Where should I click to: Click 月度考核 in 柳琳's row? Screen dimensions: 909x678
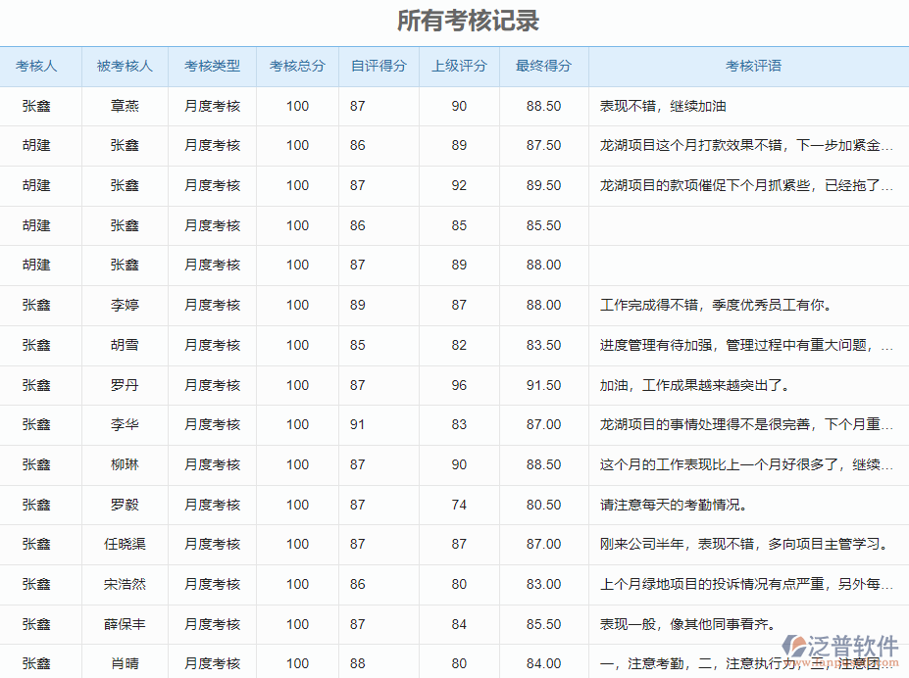211,464
